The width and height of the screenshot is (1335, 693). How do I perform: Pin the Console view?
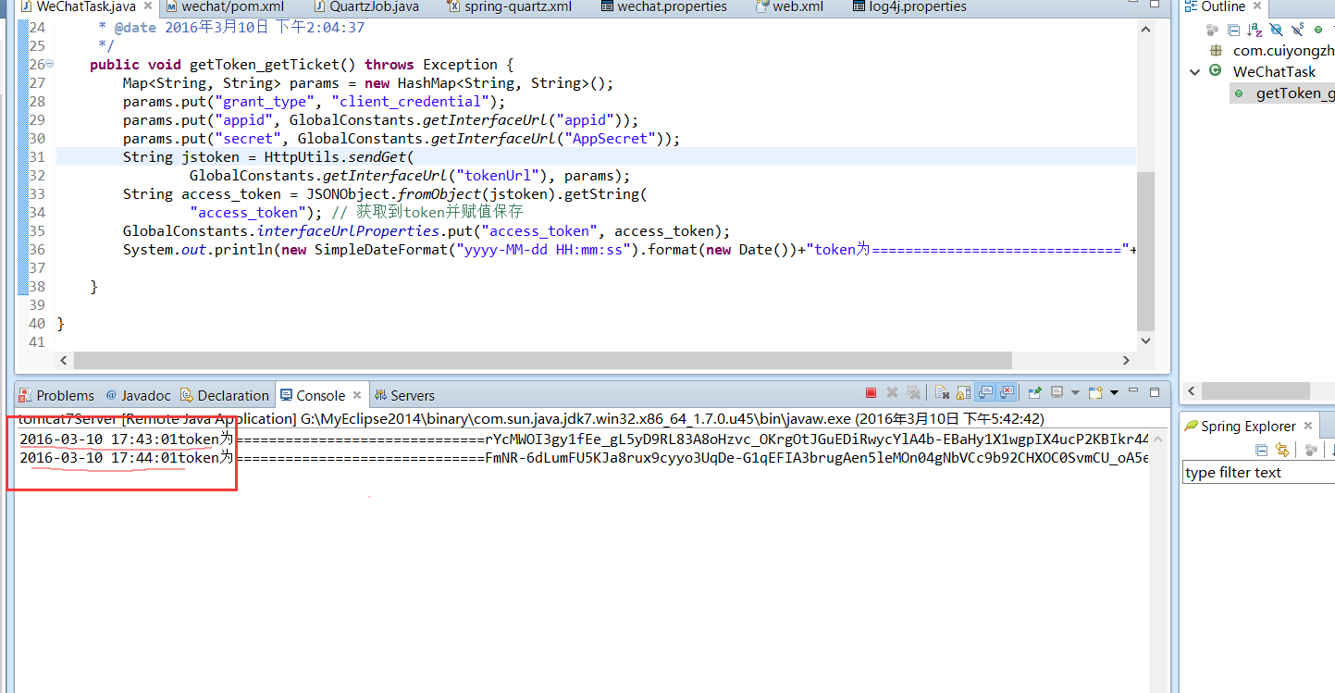[x=1035, y=393]
